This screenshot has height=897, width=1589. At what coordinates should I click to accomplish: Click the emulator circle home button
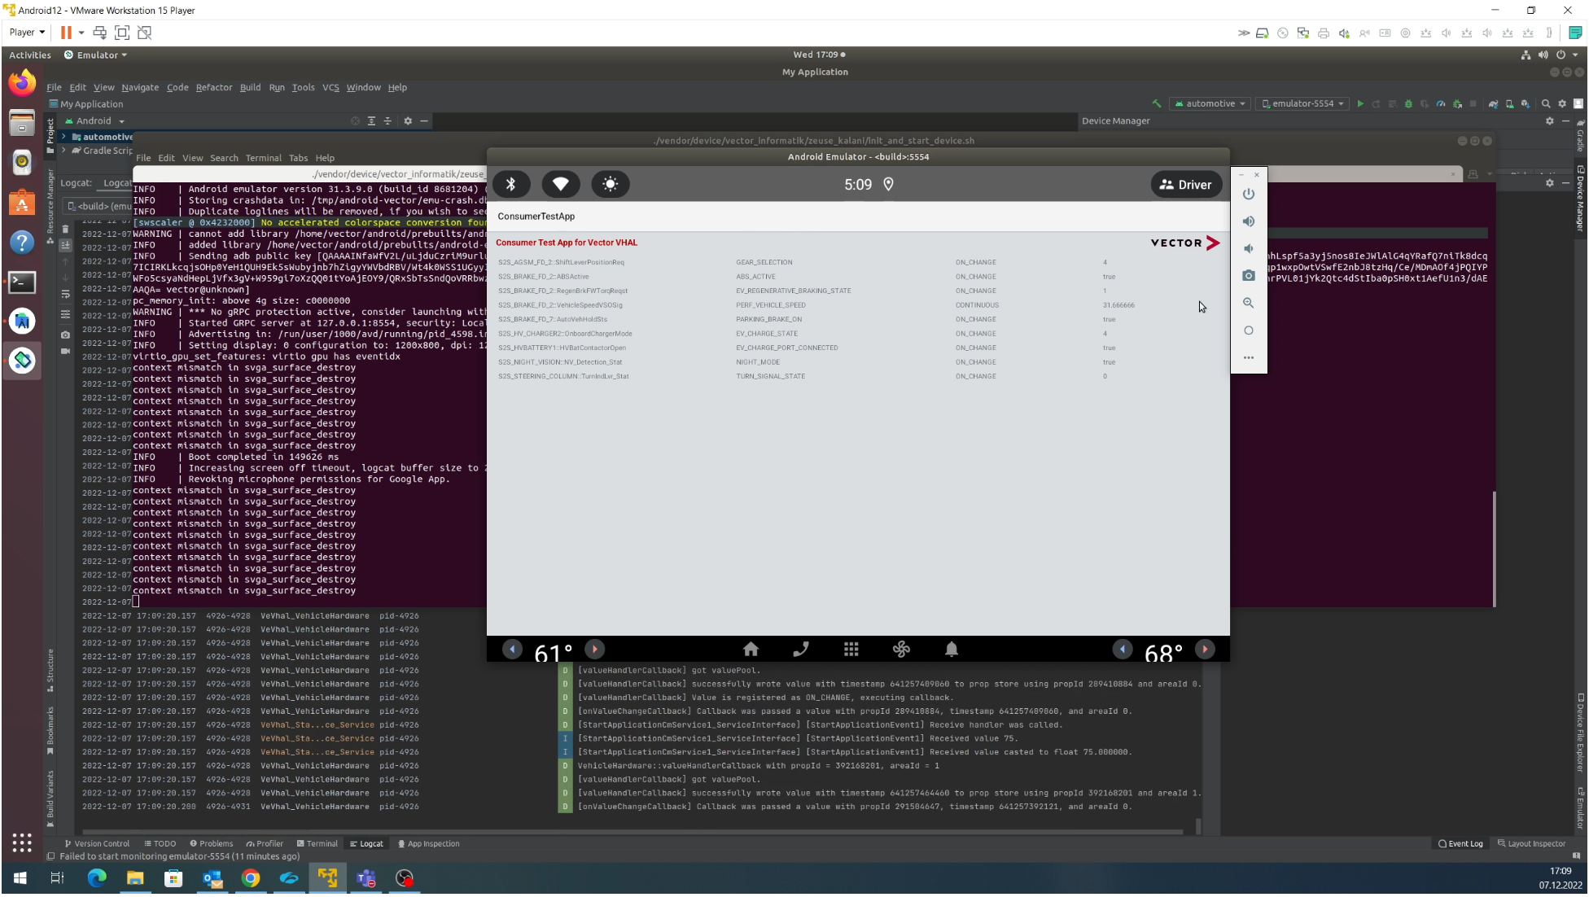(1249, 330)
